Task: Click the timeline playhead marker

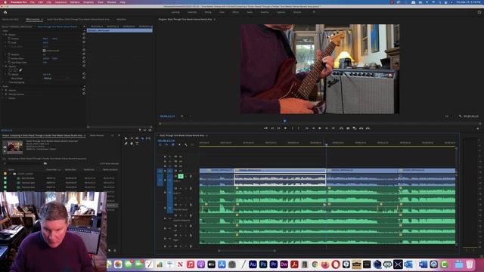Action: tap(326, 144)
